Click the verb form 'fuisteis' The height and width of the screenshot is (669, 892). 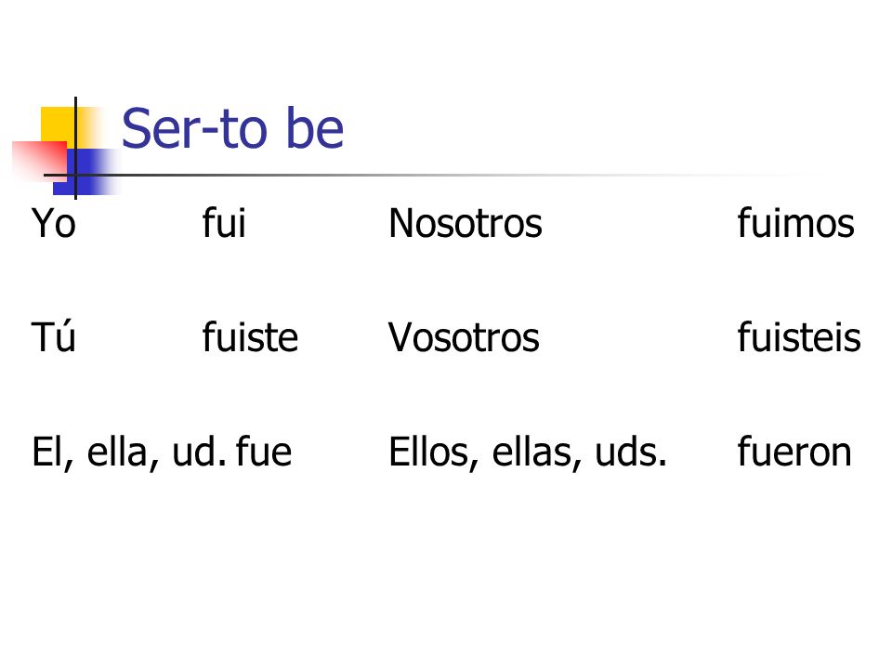[x=799, y=336]
